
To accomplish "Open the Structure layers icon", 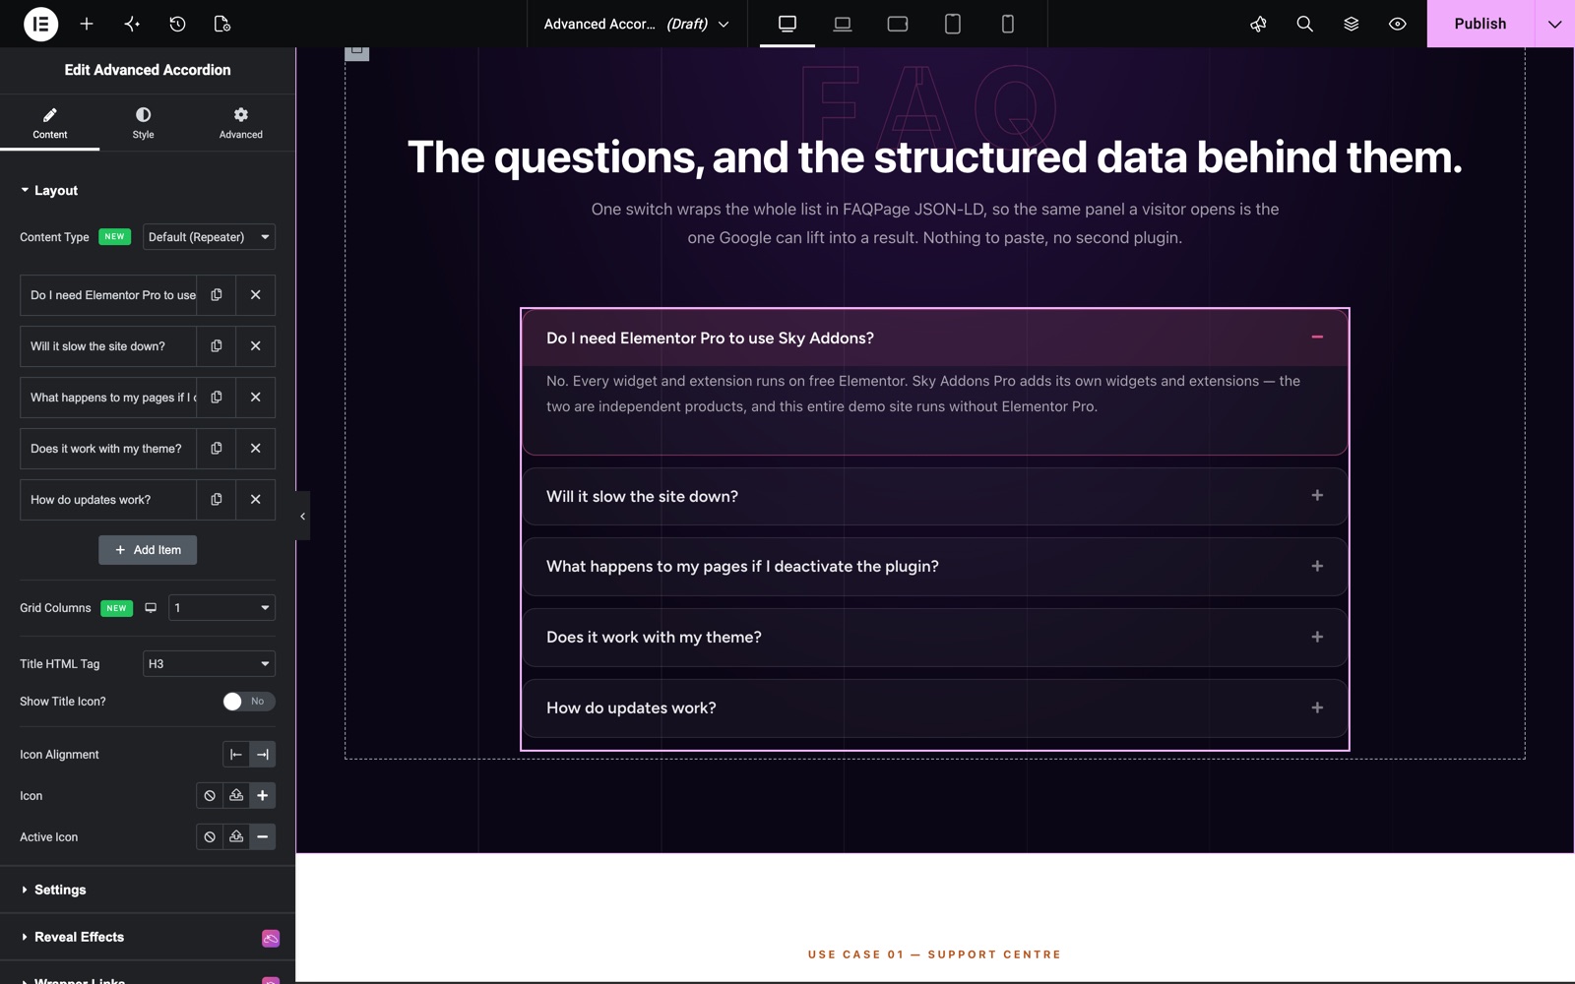I will point(1352,24).
